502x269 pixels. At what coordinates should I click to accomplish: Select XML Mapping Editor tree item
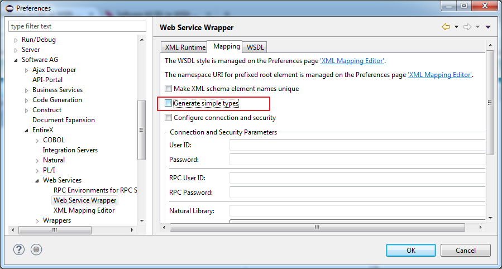84,210
